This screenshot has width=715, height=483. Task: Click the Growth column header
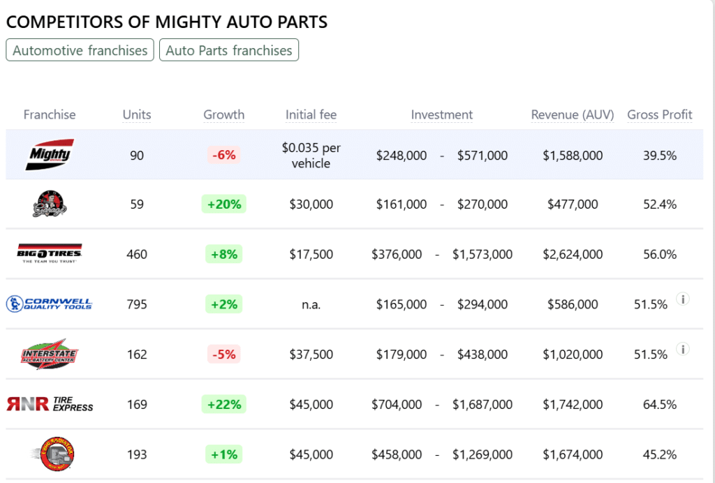(224, 115)
